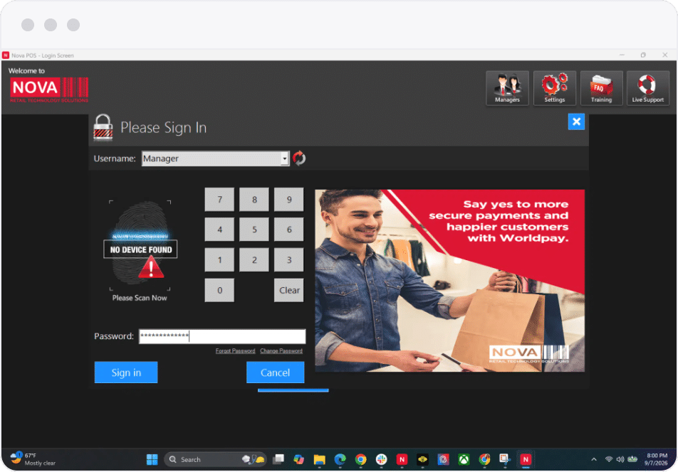The width and height of the screenshot is (678, 472).
Task: Tap keypad digit 3
Action: pyautogui.click(x=289, y=259)
